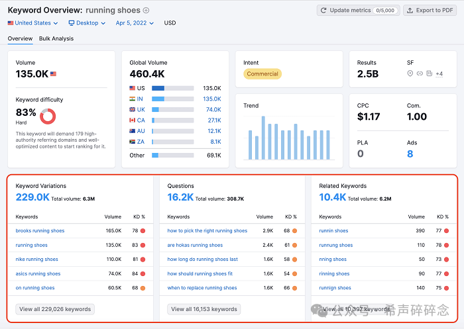Switch to the Bulk Analysis tab
The image size is (464, 329).
click(56, 38)
